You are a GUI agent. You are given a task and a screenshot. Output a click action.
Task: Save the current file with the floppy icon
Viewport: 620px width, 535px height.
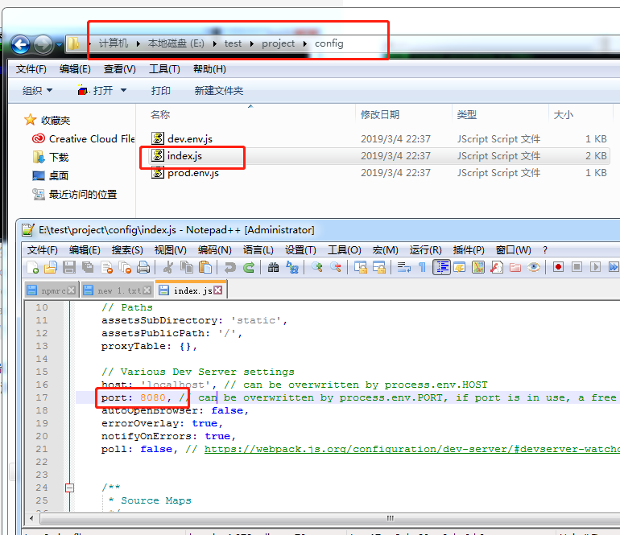click(x=69, y=267)
